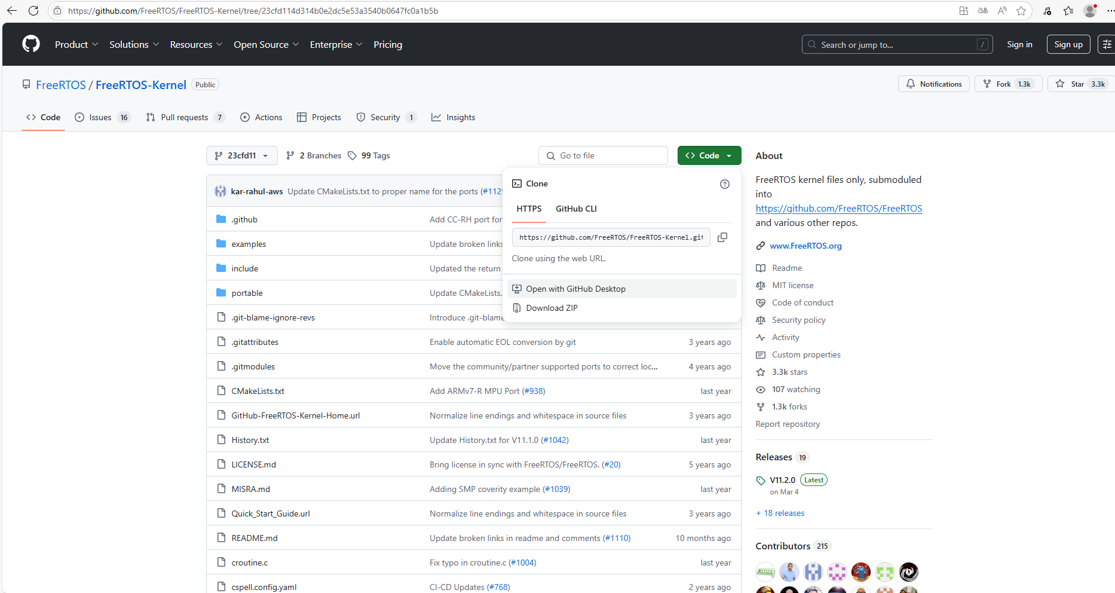
Task: Open the MIT license link
Action: (x=792, y=285)
